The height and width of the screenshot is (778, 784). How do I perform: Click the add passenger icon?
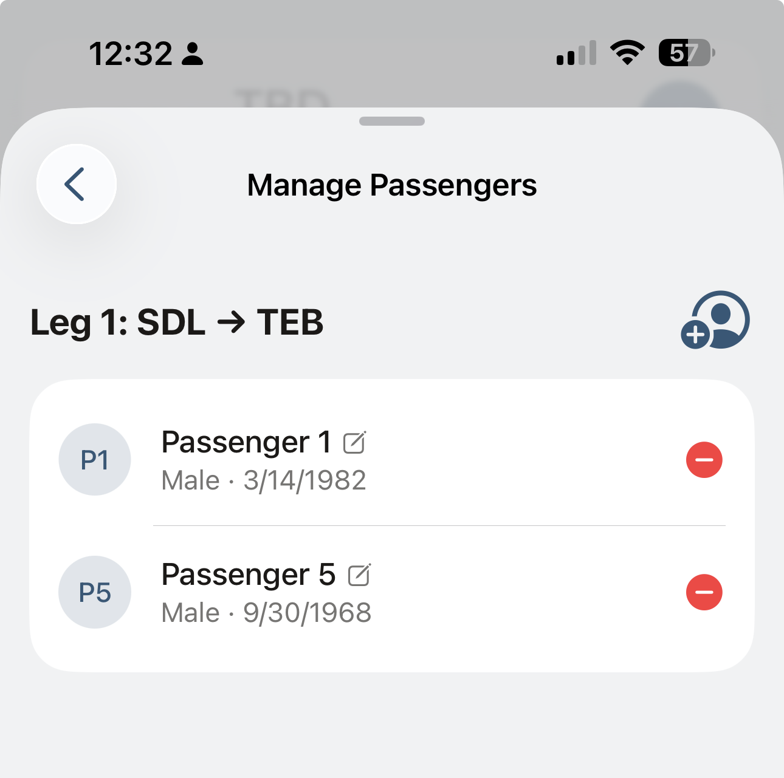(x=715, y=320)
